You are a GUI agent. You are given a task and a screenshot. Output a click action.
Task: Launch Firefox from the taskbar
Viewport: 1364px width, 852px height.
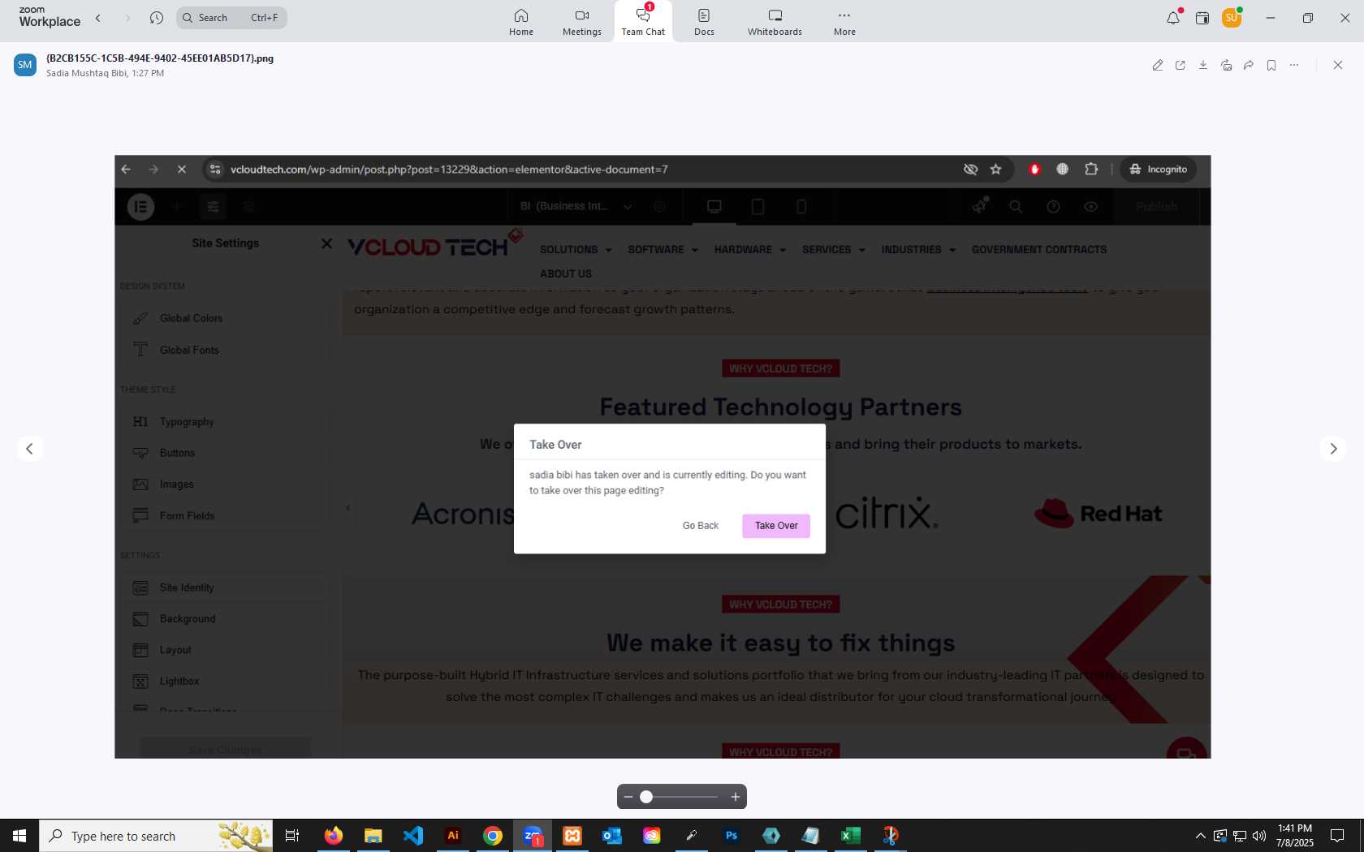point(334,836)
